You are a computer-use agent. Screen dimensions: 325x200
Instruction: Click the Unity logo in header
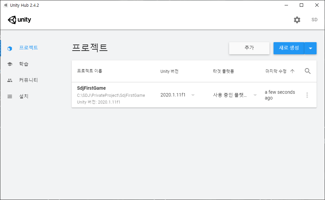[x=19, y=20]
